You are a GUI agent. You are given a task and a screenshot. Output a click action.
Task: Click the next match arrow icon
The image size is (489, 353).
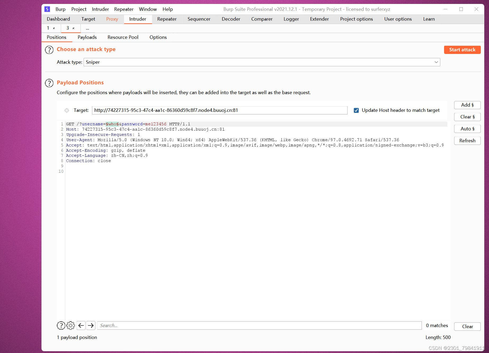(x=91, y=326)
